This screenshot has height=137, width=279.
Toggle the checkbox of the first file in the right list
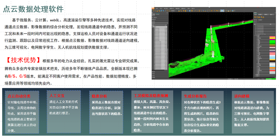[x=257, y=26]
